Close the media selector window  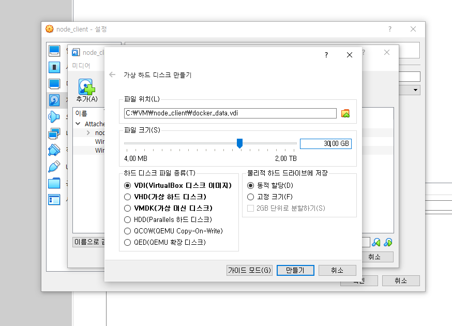point(387,52)
